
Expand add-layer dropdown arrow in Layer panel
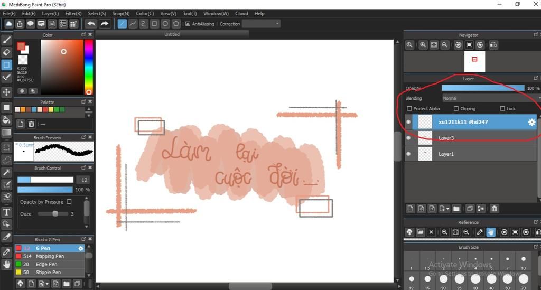click(x=447, y=209)
